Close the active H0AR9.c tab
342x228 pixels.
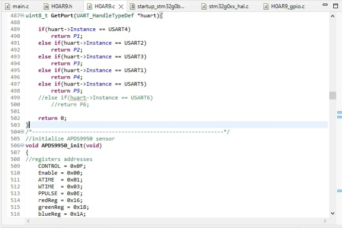121,6
